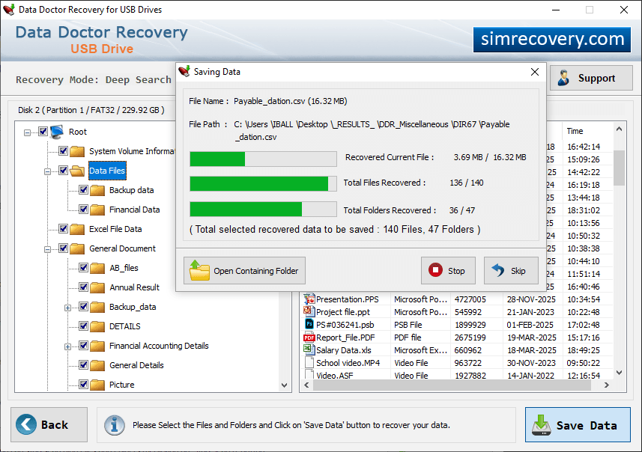Screen dimensions: 642x452
Task: Collapse the Data Files node
Action: 47,171
